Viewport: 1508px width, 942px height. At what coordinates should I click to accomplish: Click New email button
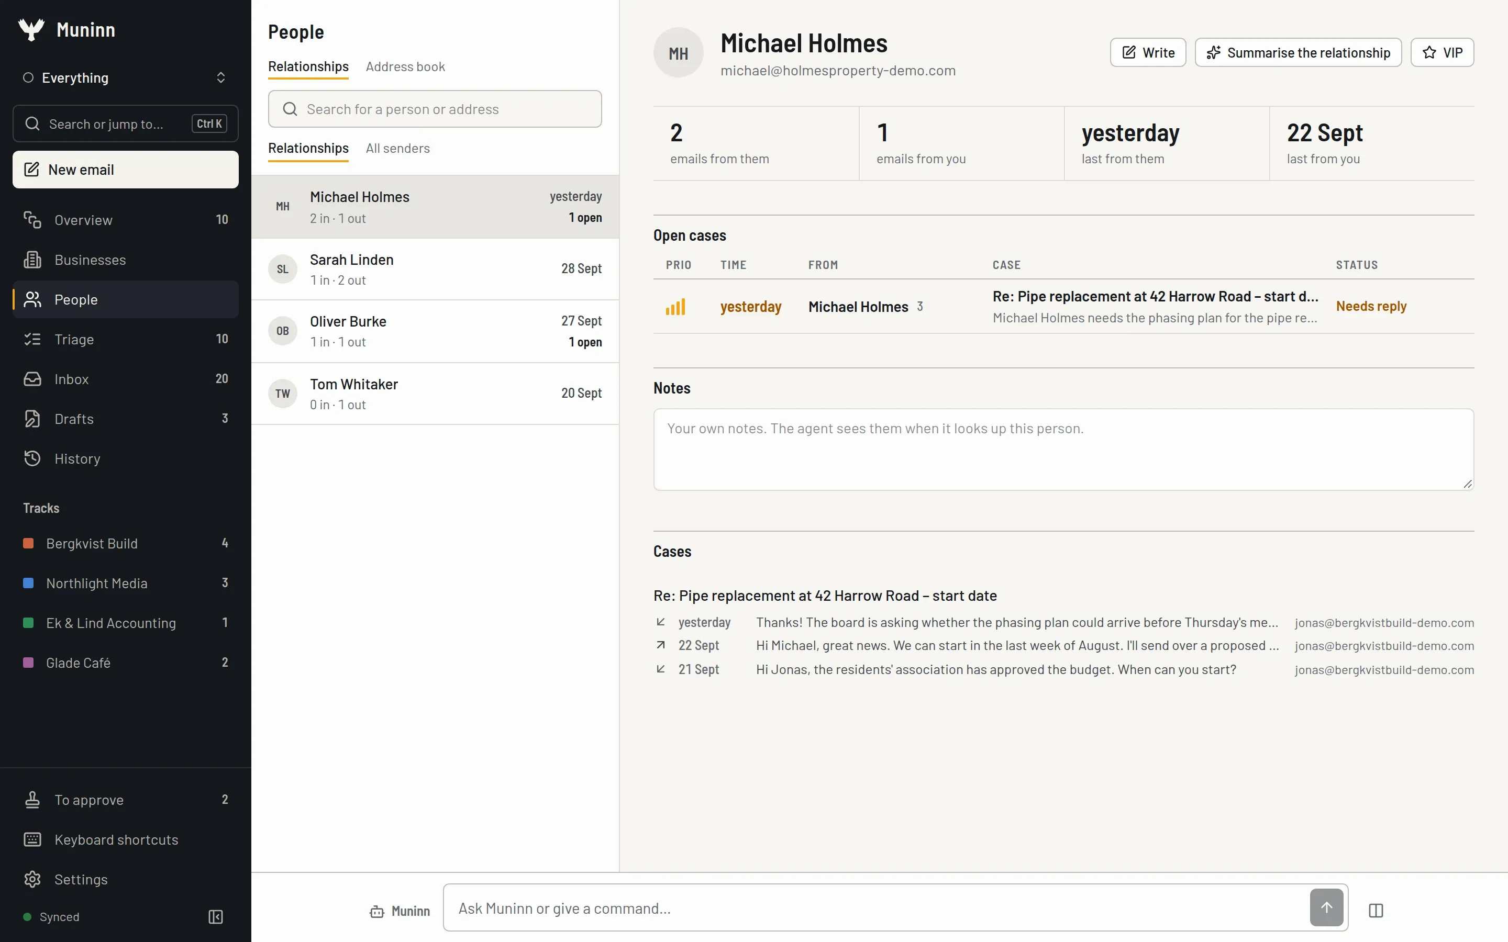click(125, 170)
